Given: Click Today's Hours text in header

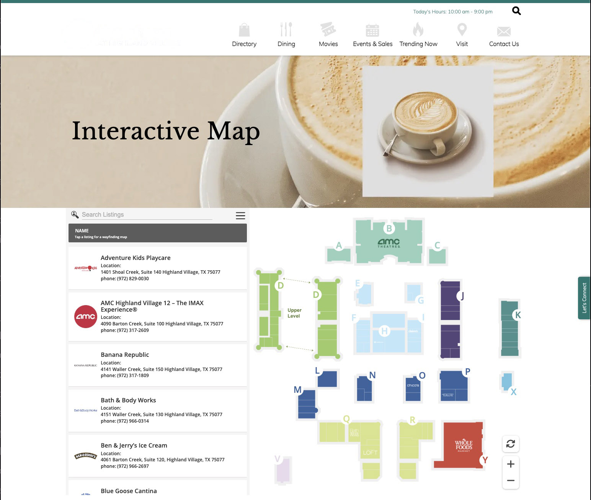Looking at the screenshot, I should click(x=453, y=12).
